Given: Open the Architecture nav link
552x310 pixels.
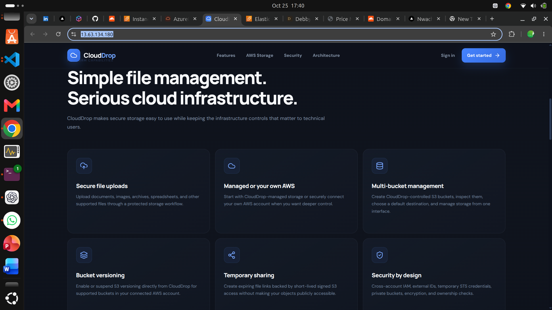Looking at the screenshot, I should [x=326, y=55].
